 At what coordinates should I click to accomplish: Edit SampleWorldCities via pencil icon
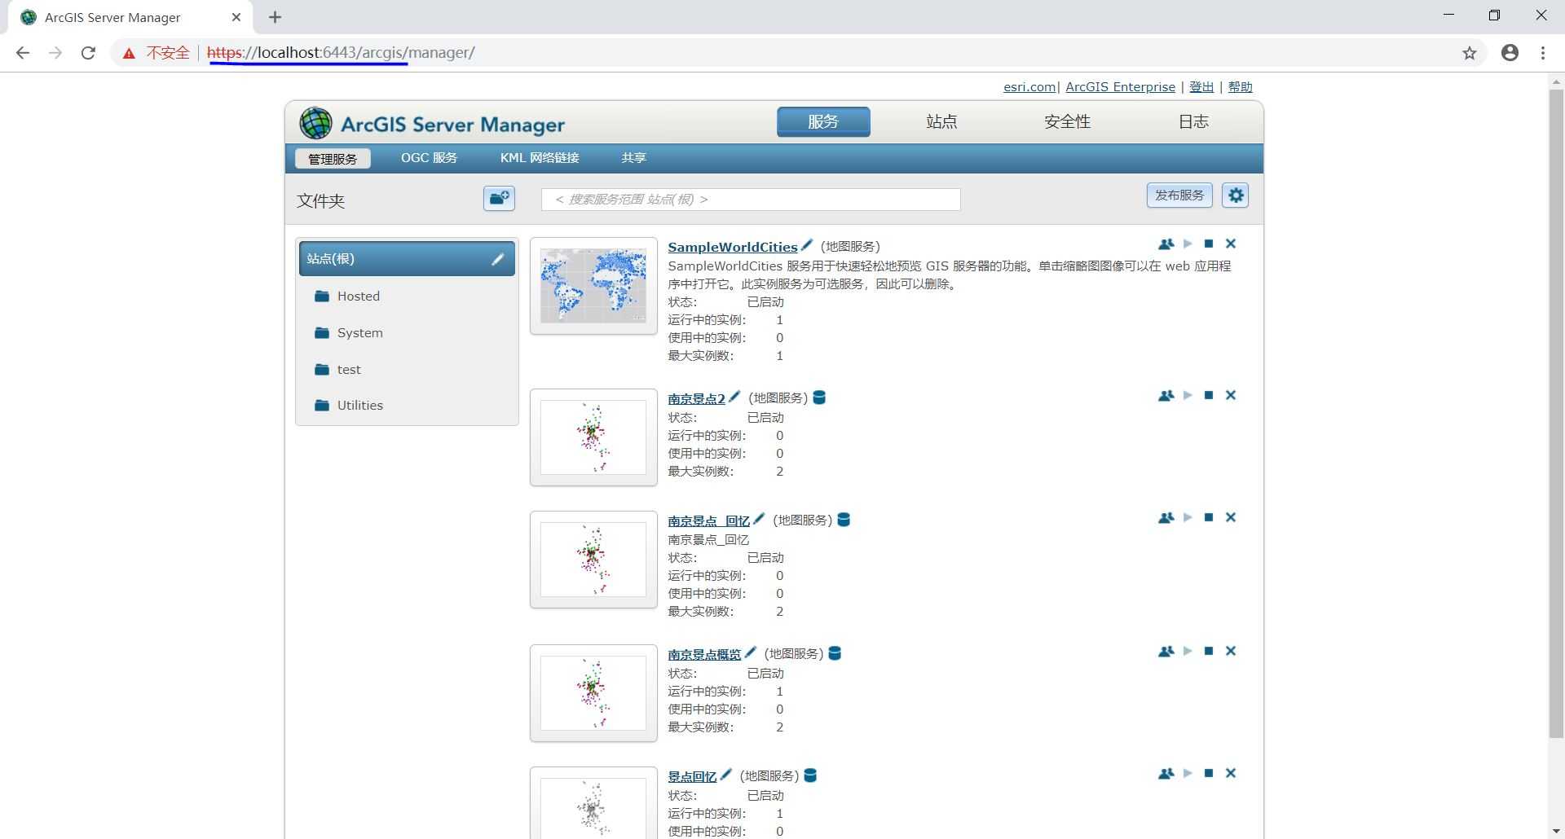pos(807,245)
